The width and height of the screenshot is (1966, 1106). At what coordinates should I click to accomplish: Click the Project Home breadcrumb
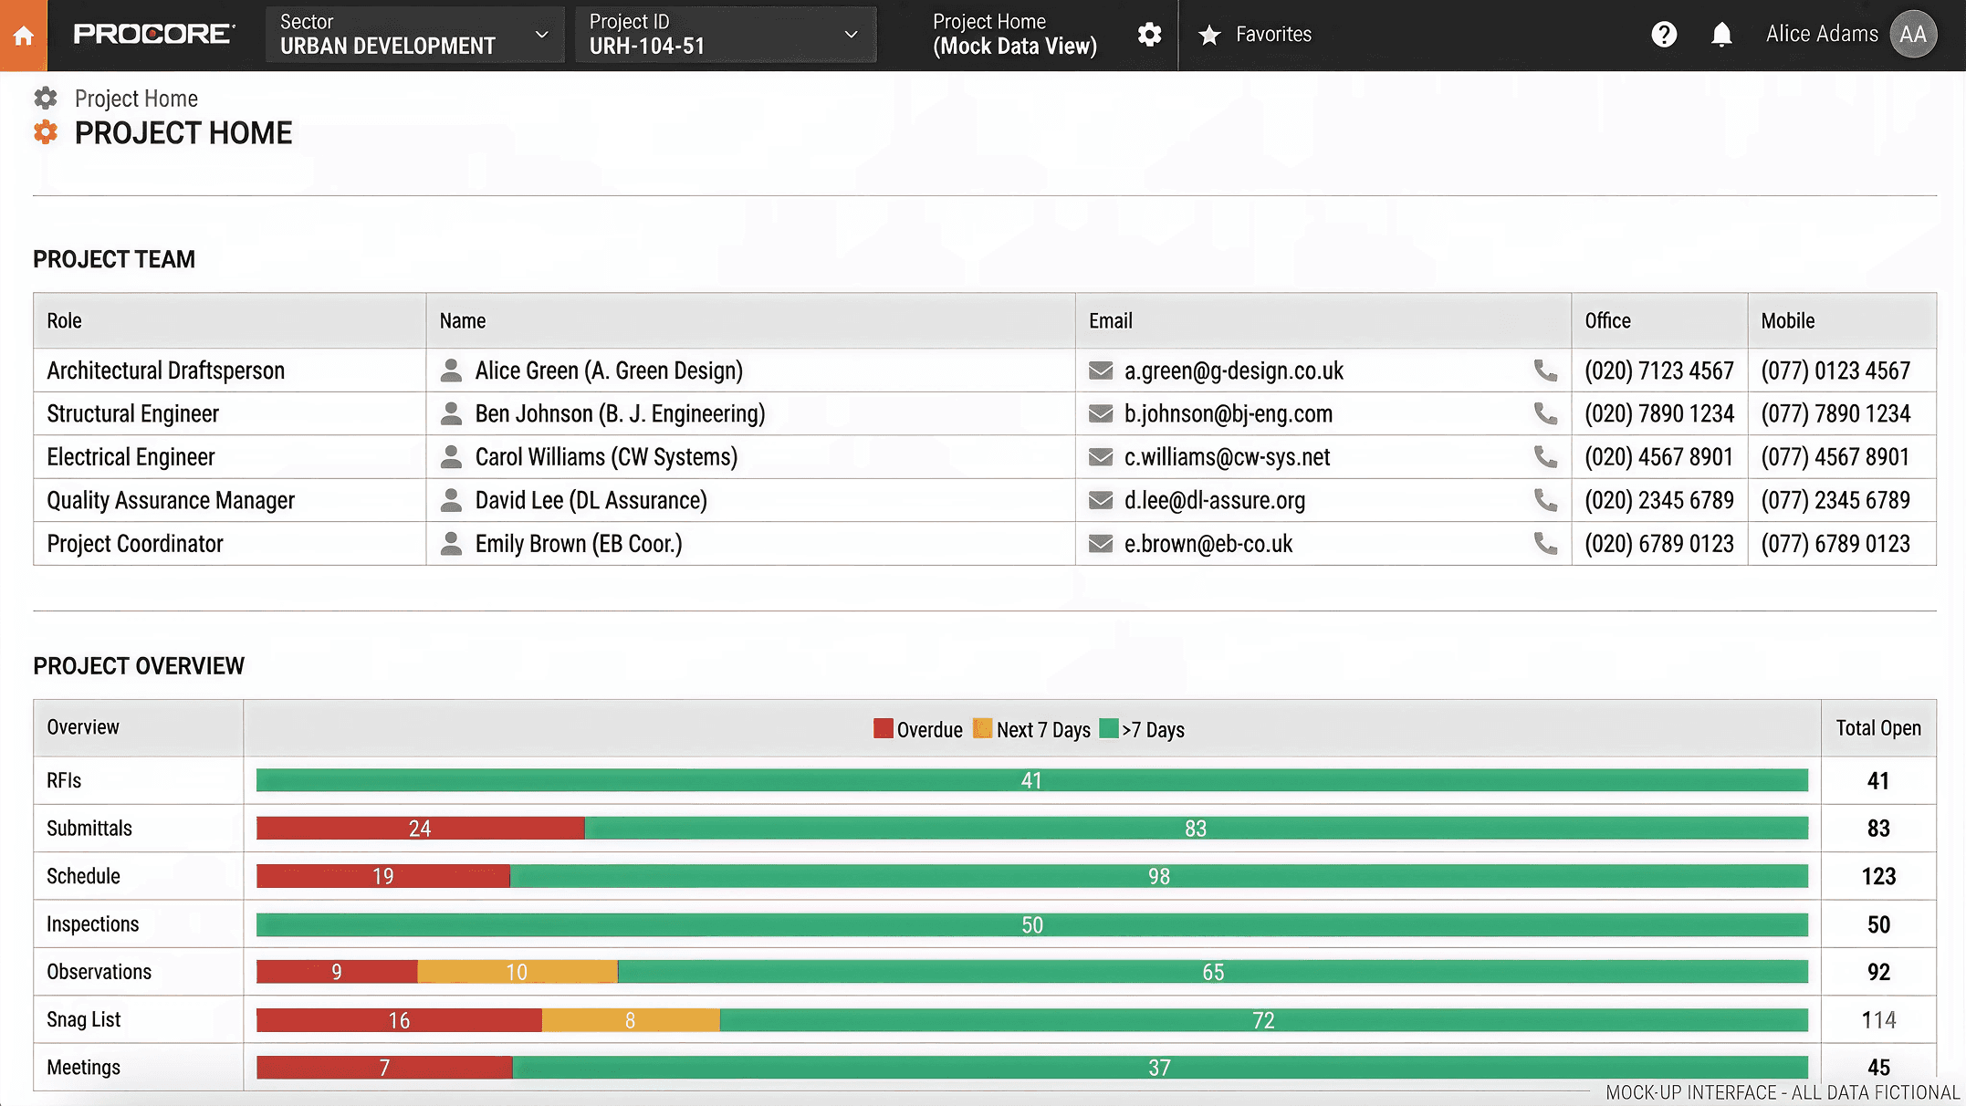tap(136, 99)
